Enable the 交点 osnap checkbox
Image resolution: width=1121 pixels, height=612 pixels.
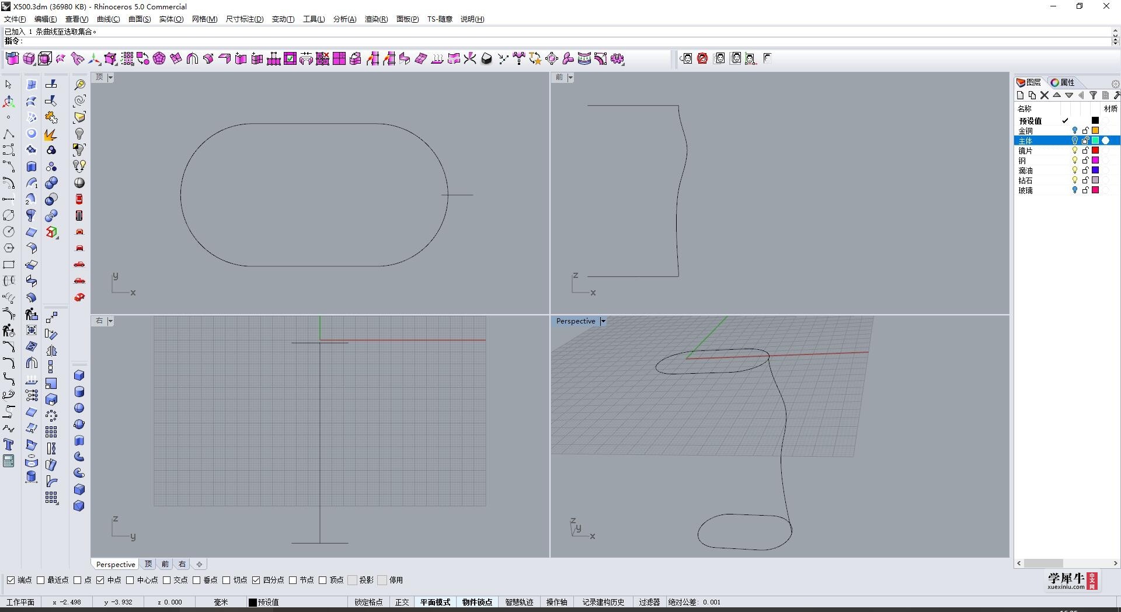[166, 580]
